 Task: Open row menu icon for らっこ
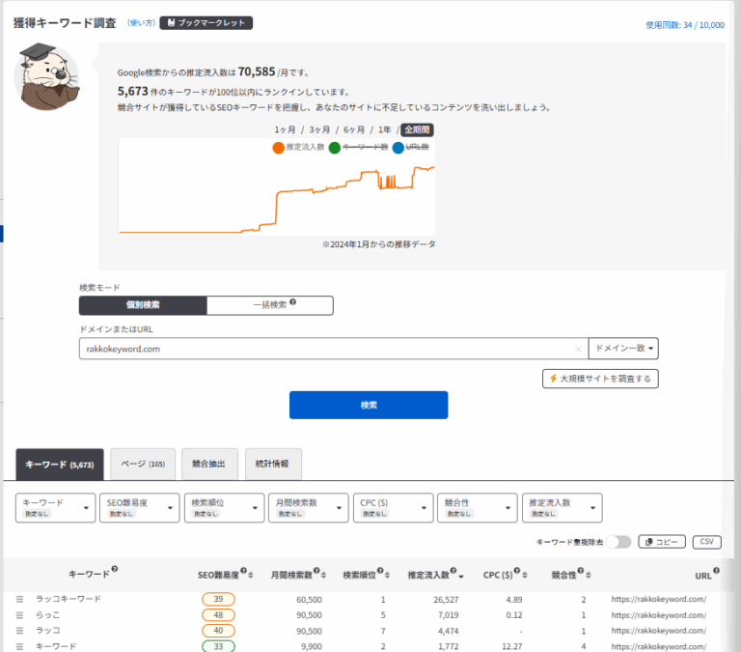pos(19,615)
